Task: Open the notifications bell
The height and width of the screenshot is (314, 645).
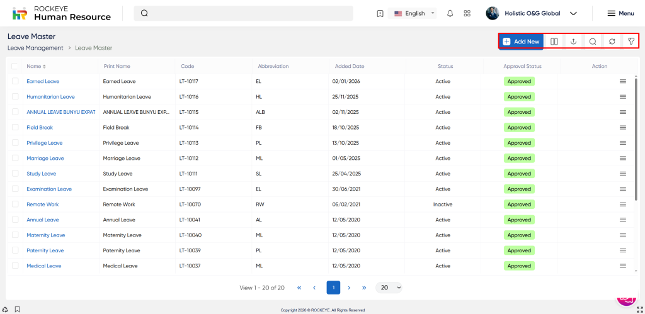Action: (450, 13)
